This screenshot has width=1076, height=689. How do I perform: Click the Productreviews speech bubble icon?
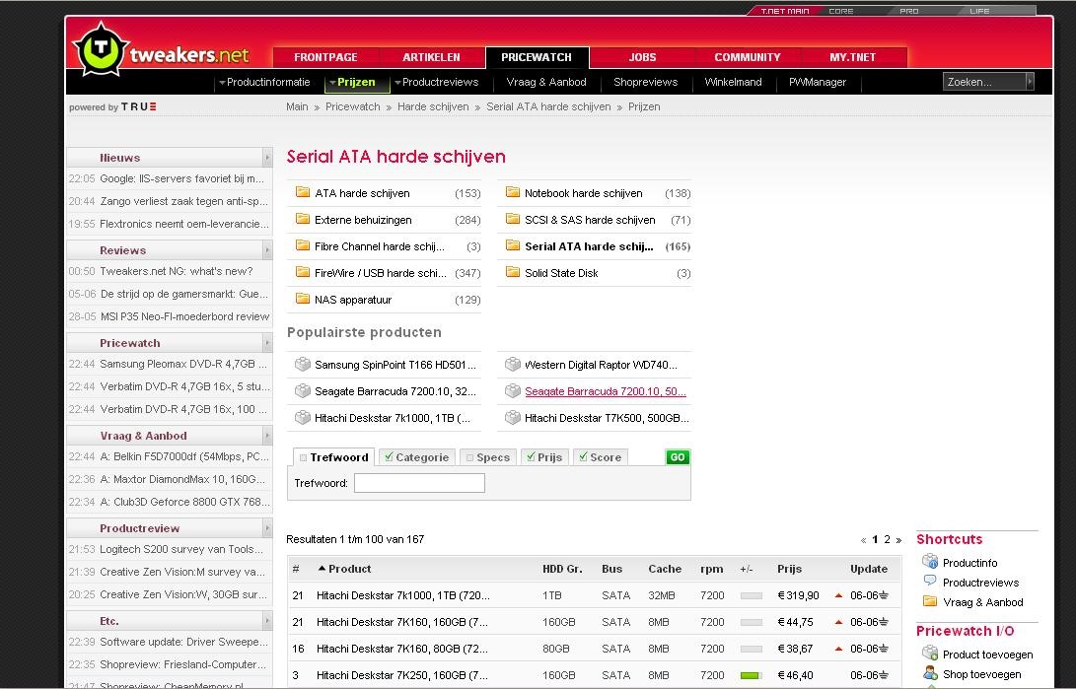[930, 581]
